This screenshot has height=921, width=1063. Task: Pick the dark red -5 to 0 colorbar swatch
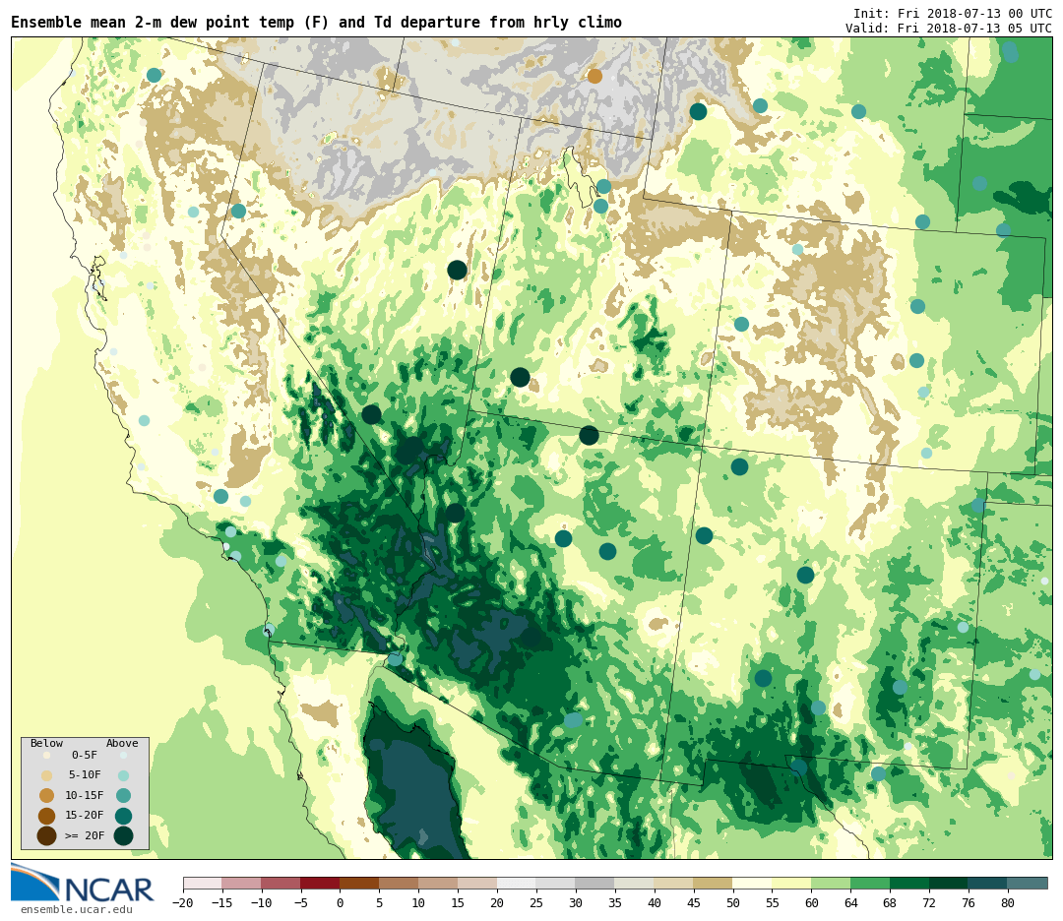[x=320, y=883]
